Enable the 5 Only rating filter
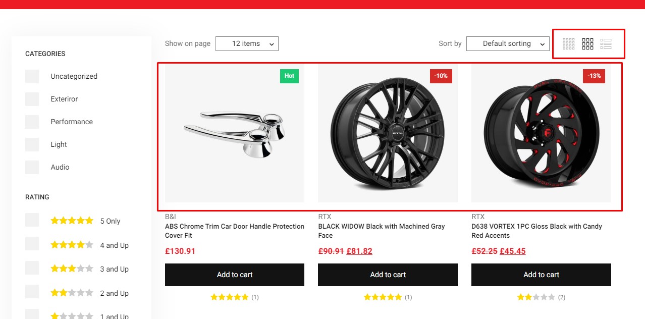Image resolution: width=645 pixels, height=319 pixels. point(32,220)
